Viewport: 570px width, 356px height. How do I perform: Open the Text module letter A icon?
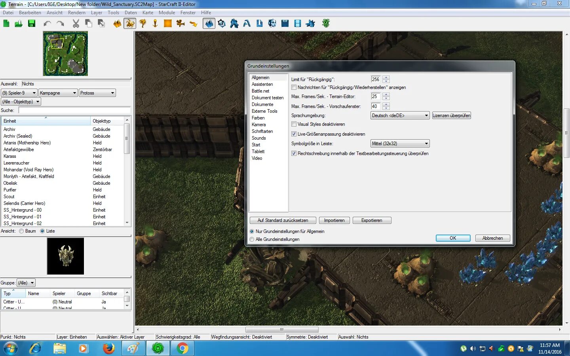coord(247,24)
